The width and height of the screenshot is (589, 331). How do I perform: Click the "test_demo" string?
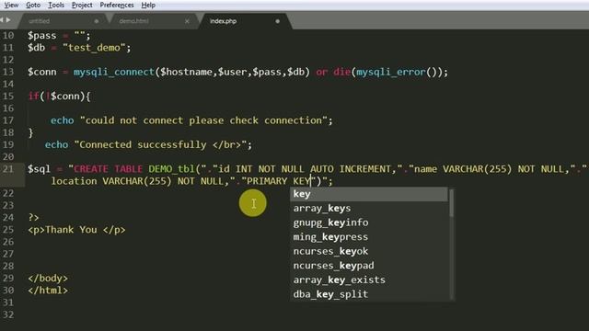[94, 48]
